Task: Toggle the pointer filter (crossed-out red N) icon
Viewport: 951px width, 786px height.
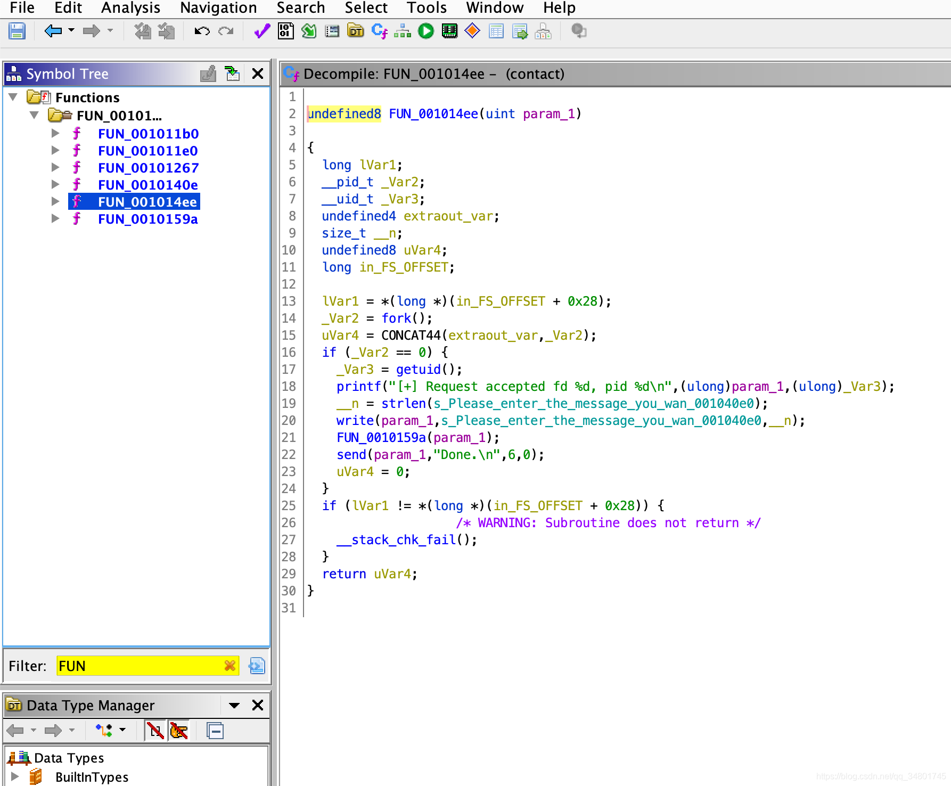Action: click(x=155, y=731)
